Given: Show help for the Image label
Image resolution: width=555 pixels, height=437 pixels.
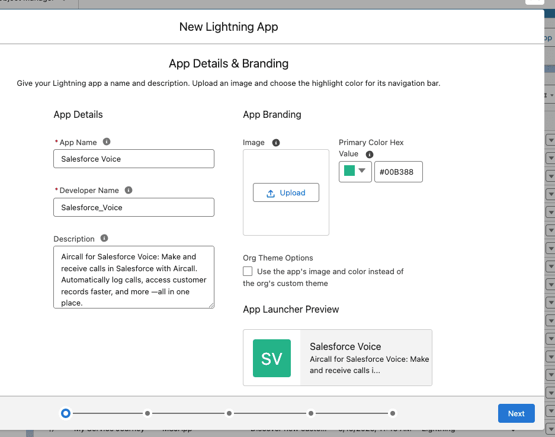Looking at the screenshot, I should (x=275, y=143).
